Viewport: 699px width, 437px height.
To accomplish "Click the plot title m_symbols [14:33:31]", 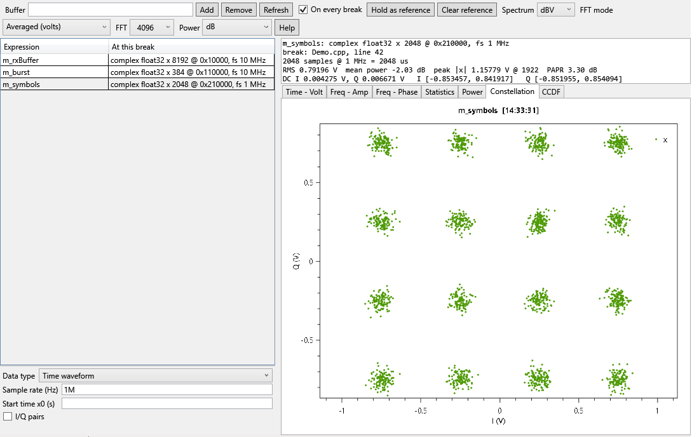I will [x=498, y=111].
